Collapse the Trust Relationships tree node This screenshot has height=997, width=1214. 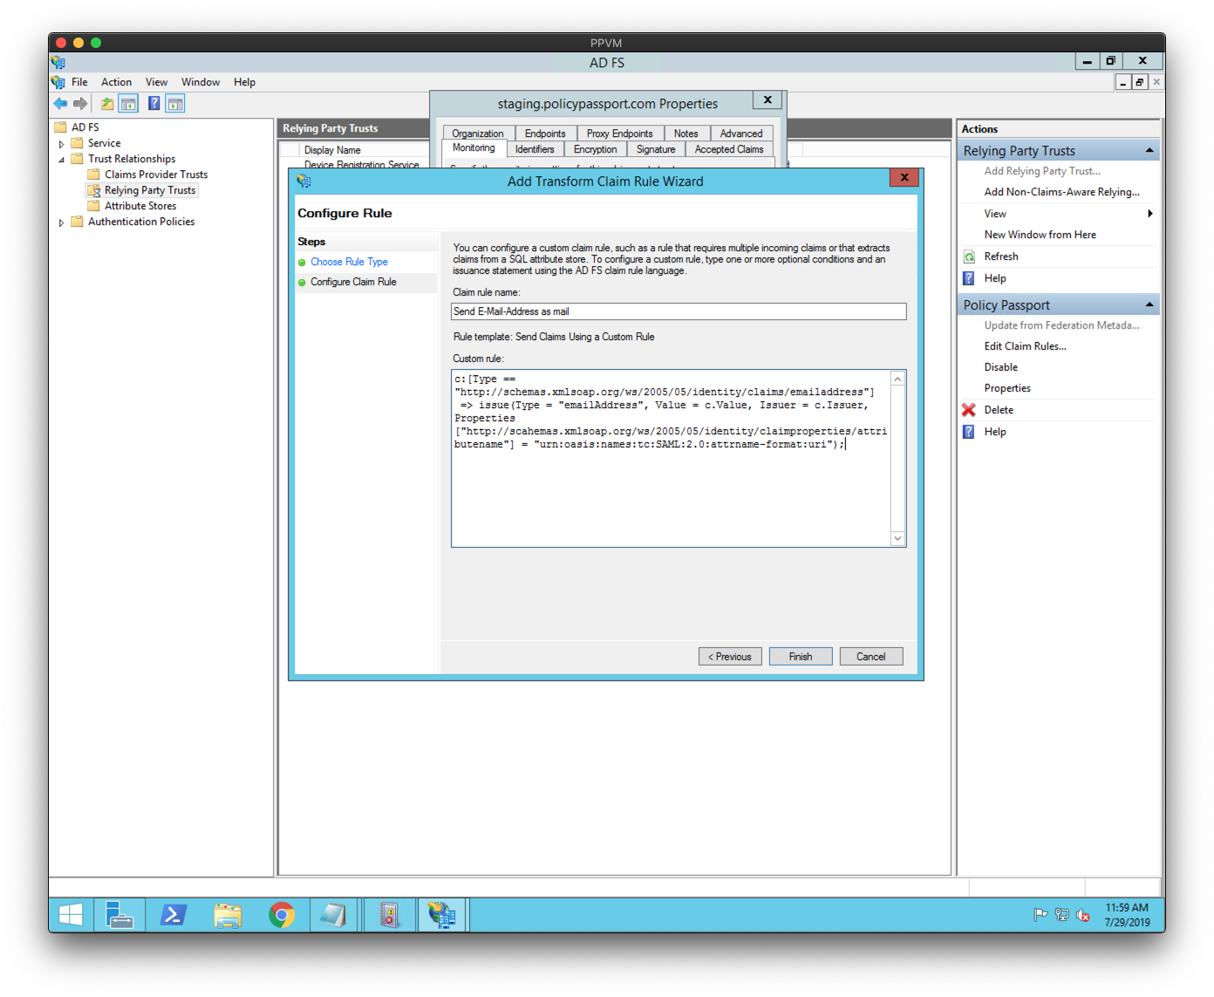coord(61,160)
